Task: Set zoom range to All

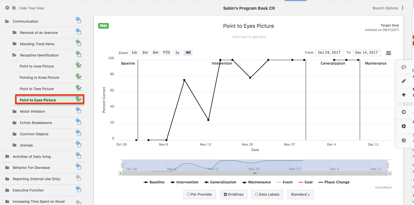Action: click(188, 53)
